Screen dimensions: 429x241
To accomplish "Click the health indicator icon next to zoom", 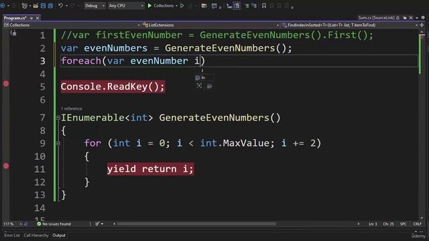I will 26,224.
